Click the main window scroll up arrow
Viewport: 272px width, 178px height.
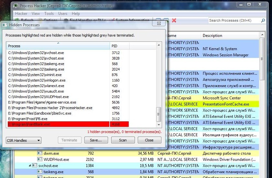click(x=262, y=35)
